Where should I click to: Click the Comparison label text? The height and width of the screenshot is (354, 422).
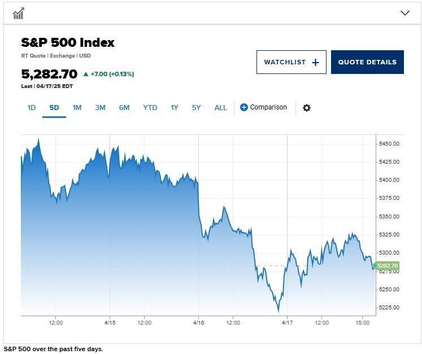point(268,107)
